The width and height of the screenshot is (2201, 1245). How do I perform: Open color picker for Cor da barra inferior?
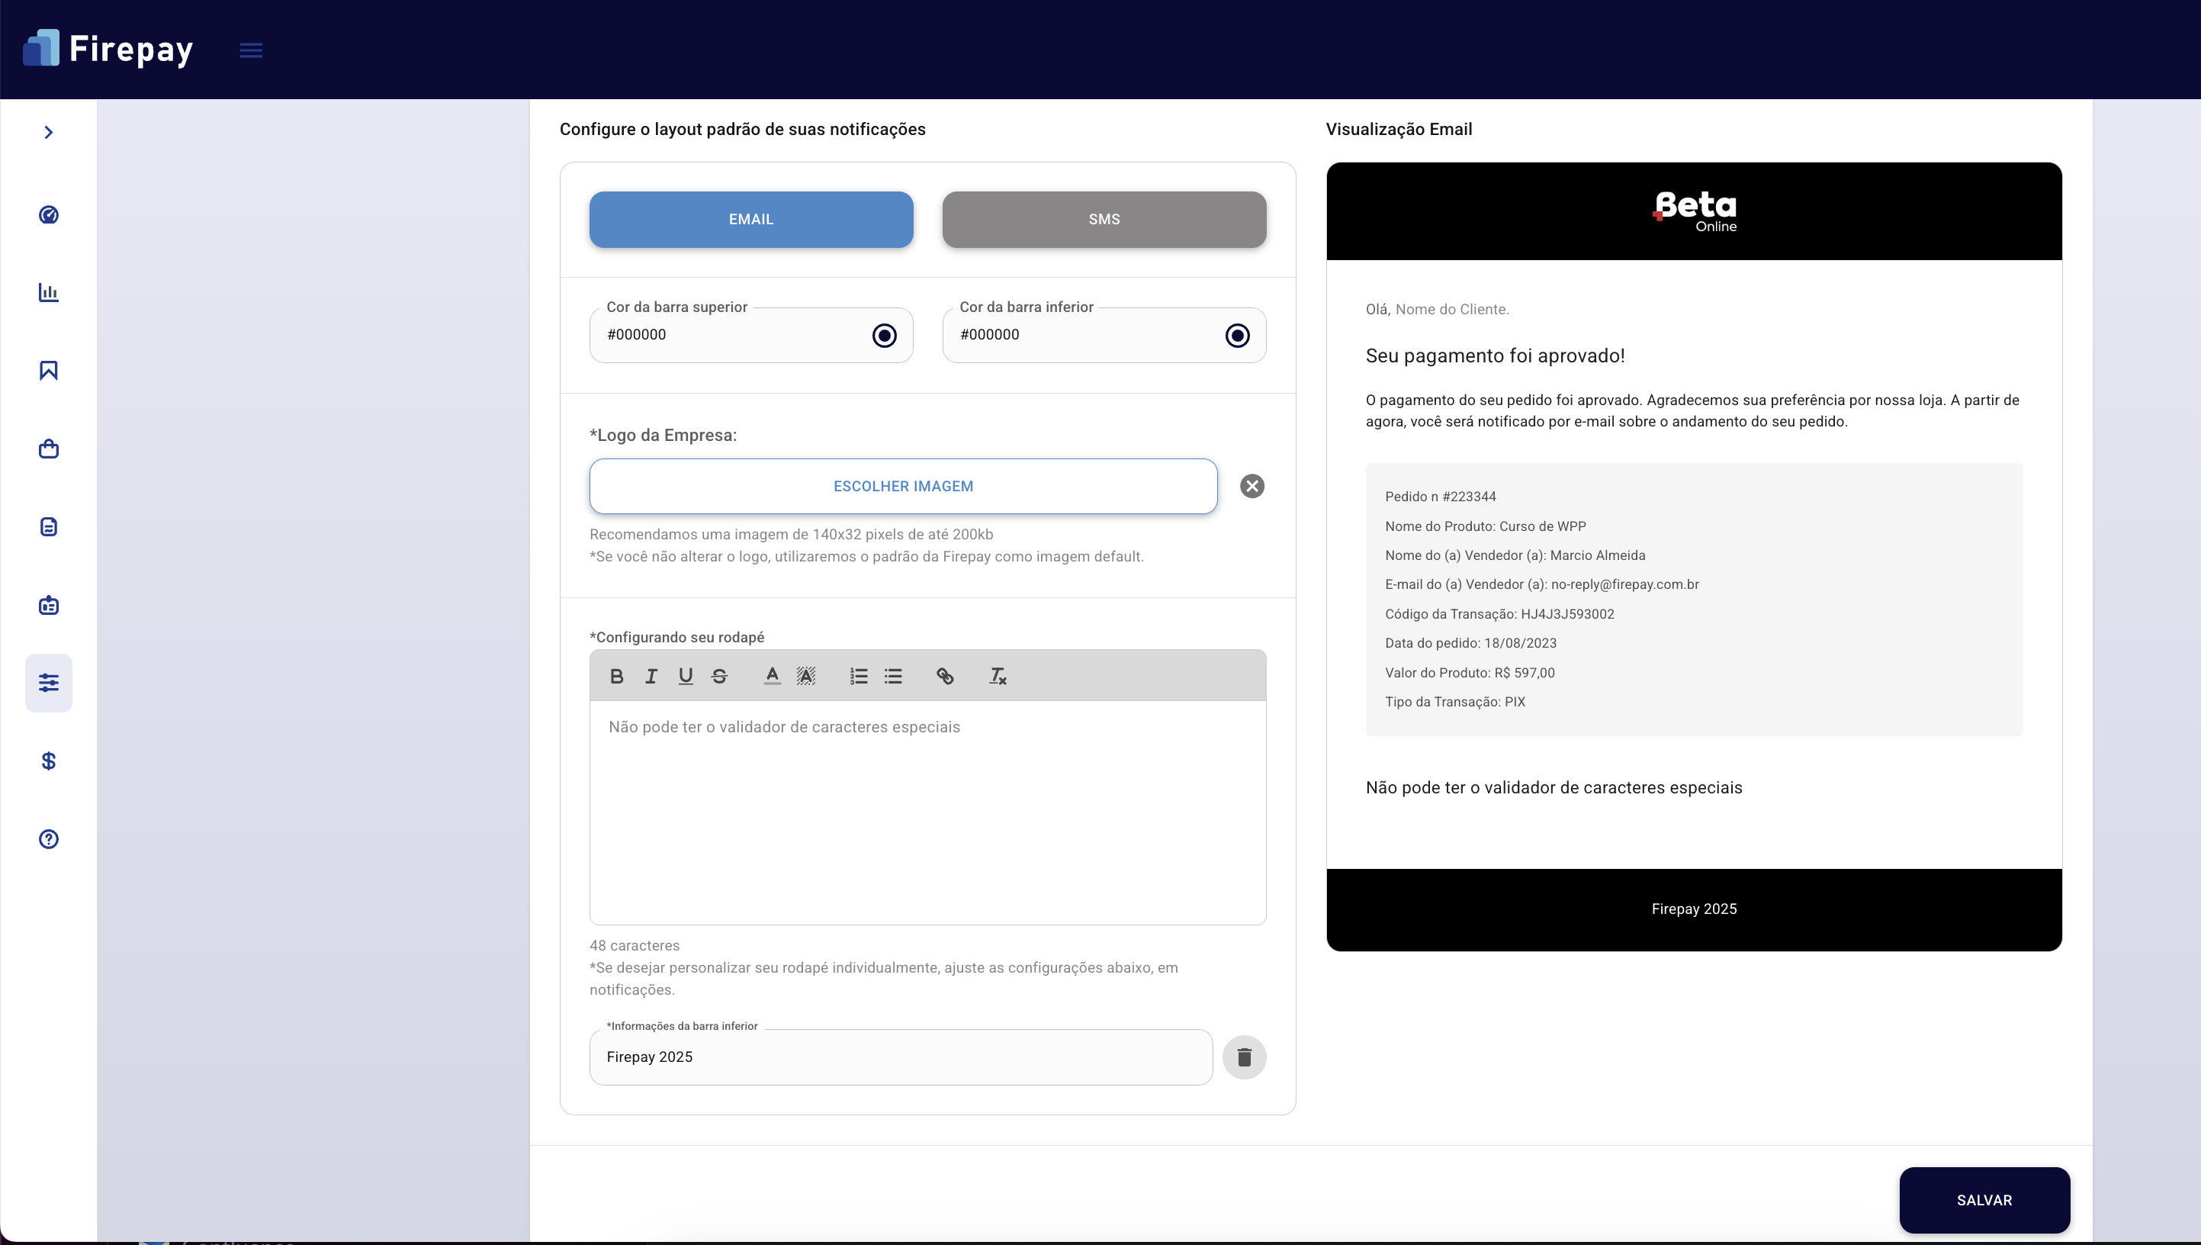pyautogui.click(x=1238, y=335)
